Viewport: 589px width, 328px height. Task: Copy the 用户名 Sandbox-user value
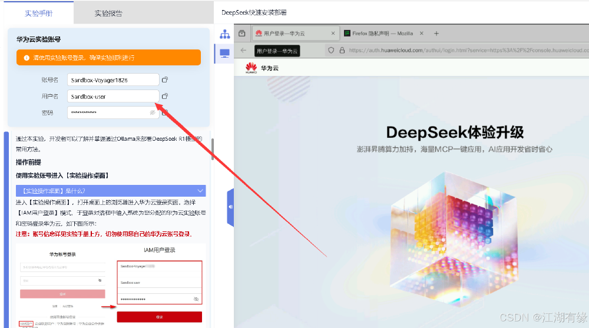(164, 96)
